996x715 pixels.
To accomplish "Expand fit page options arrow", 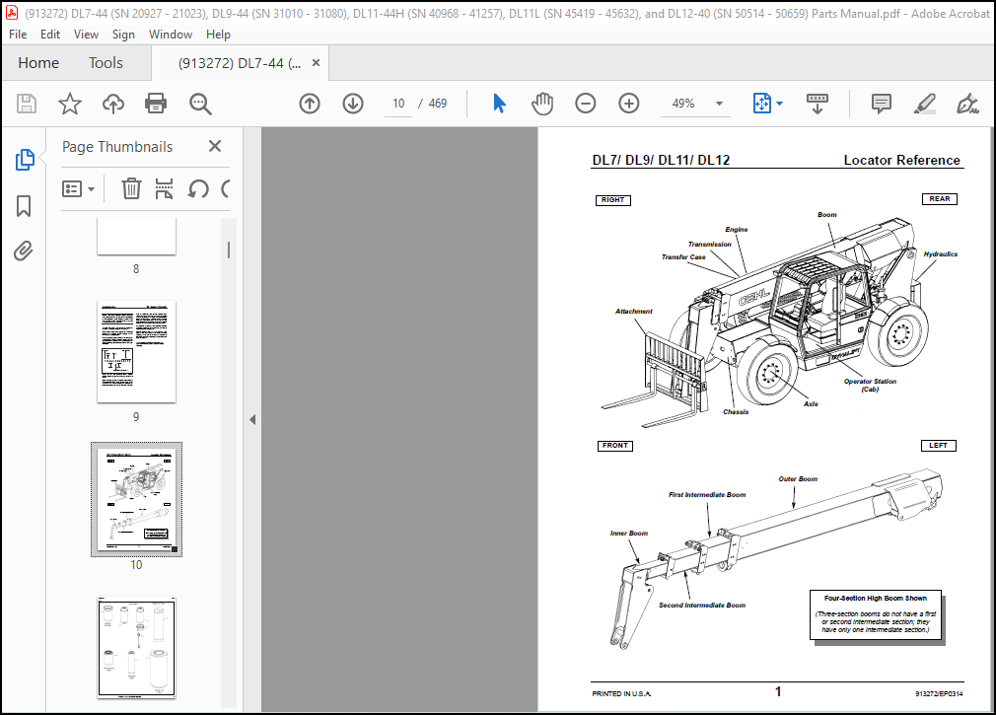I will tap(779, 104).
